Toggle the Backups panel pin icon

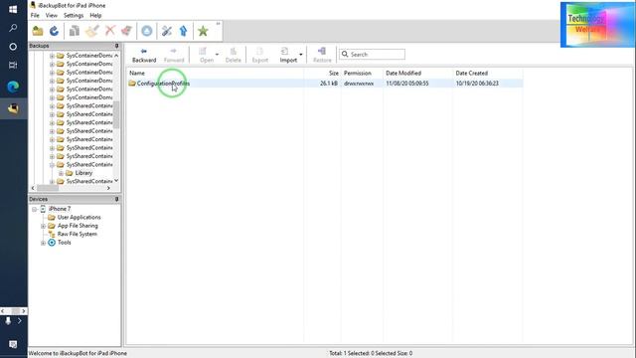[116, 46]
